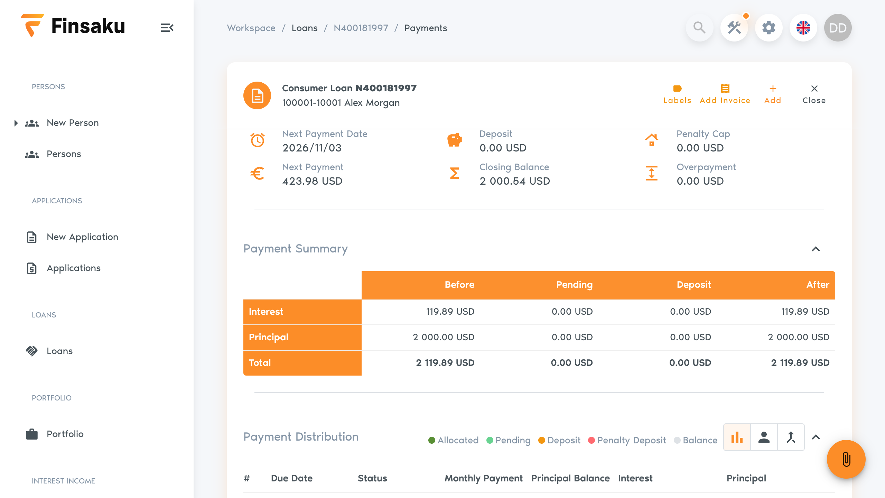Open Persons in sidebar
Screen dimensions: 885x498
(x=64, y=154)
